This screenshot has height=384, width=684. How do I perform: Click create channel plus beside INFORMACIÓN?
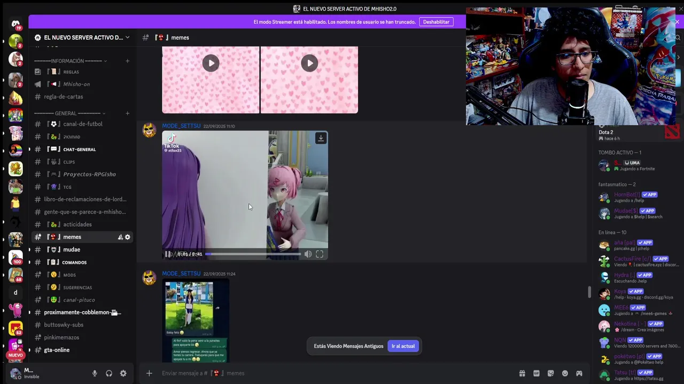[127, 61]
